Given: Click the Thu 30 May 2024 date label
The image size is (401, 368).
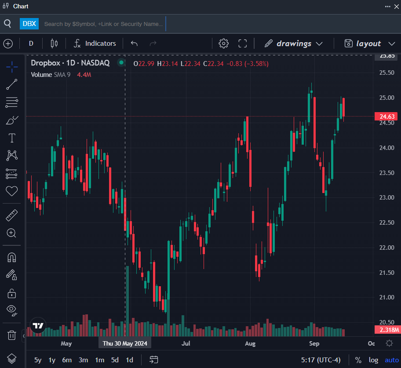Looking at the screenshot, I should 125,343.
